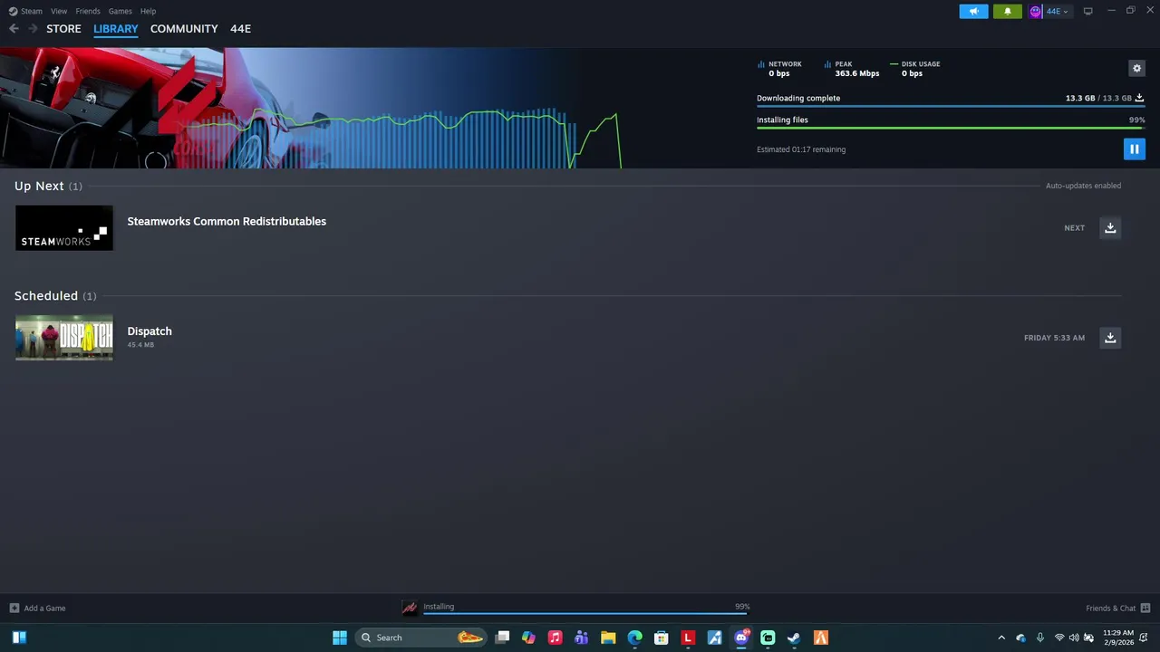Open the View menu

coord(59,11)
